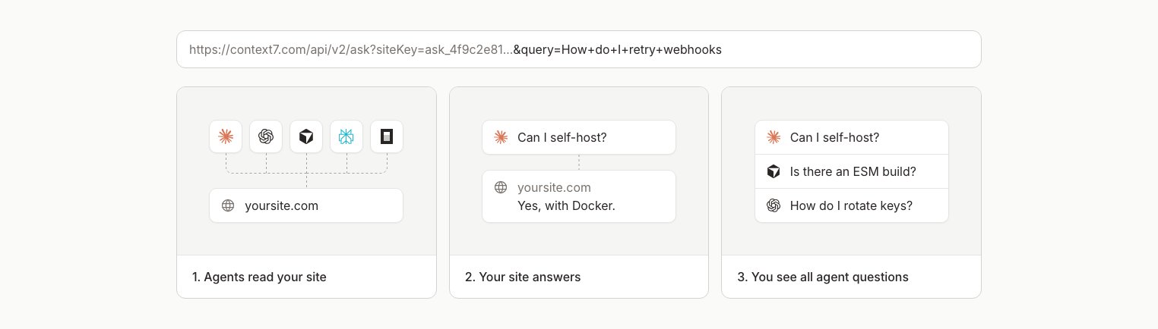
Task: Click the gray 'yoursite.com' label above the answer
Action: (554, 187)
